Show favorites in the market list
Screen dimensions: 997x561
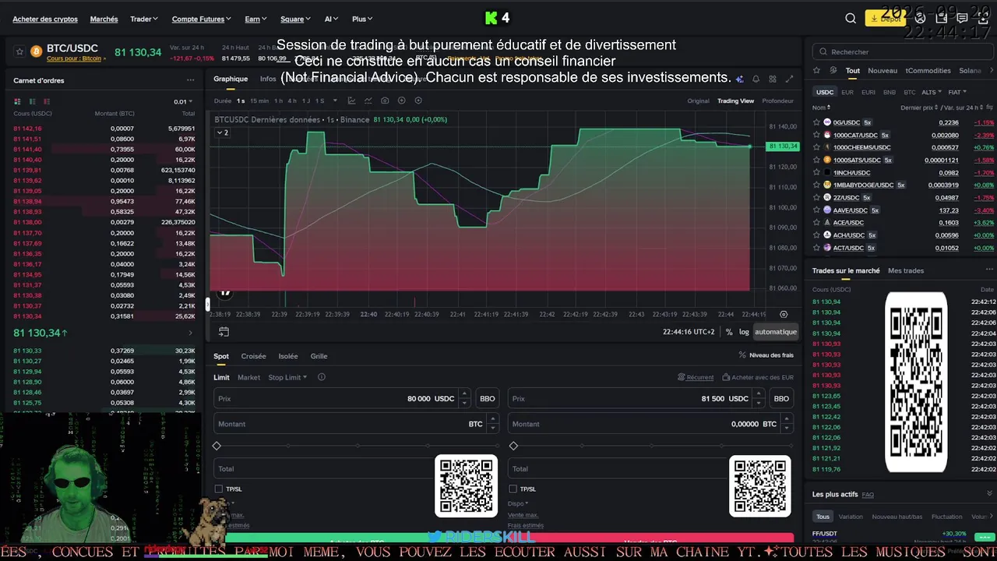tap(818, 70)
